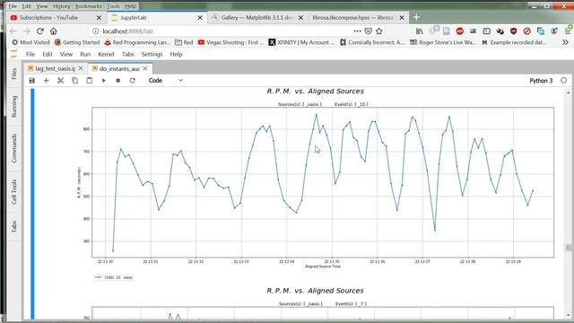This screenshot has height=323, width=574.
Task: Open JupyterLab Tabs menu
Action: pos(127,54)
